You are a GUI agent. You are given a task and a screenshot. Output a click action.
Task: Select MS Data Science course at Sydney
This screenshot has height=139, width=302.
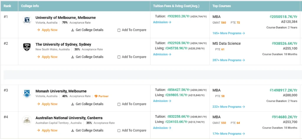[x=226, y=44]
